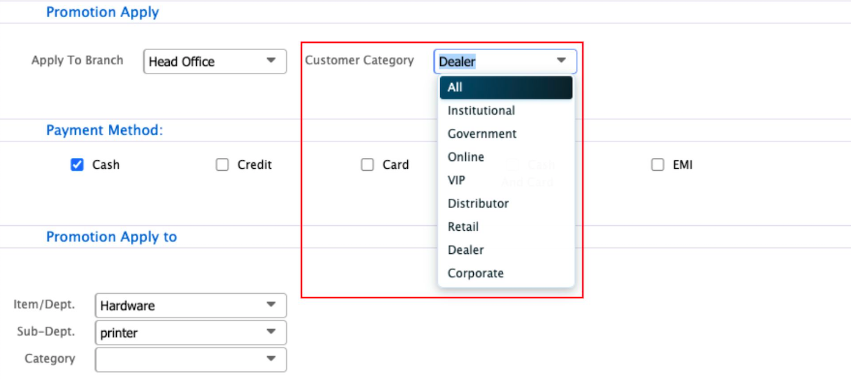Click highlighted Dealer text in Customer Category field
This screenshot has height=380, width=851.
tap(457, 62)
